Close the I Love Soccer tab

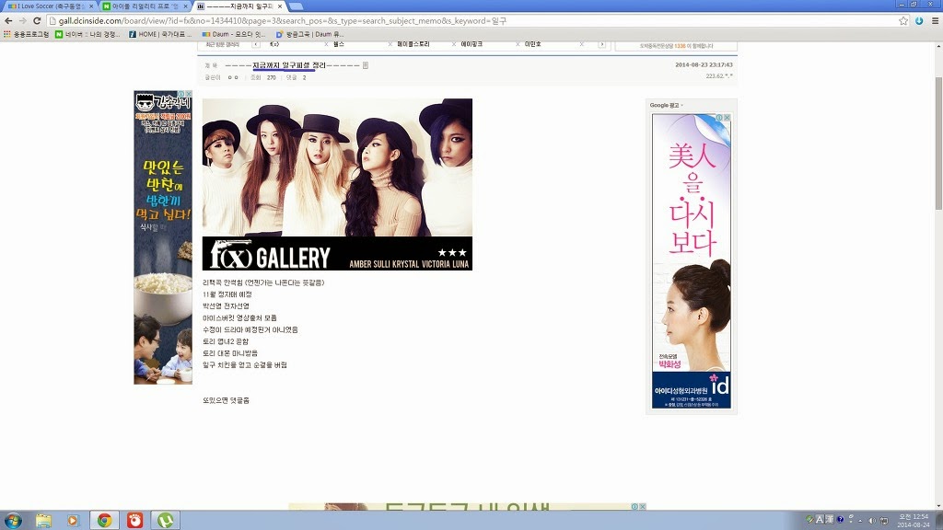point(91,6)
